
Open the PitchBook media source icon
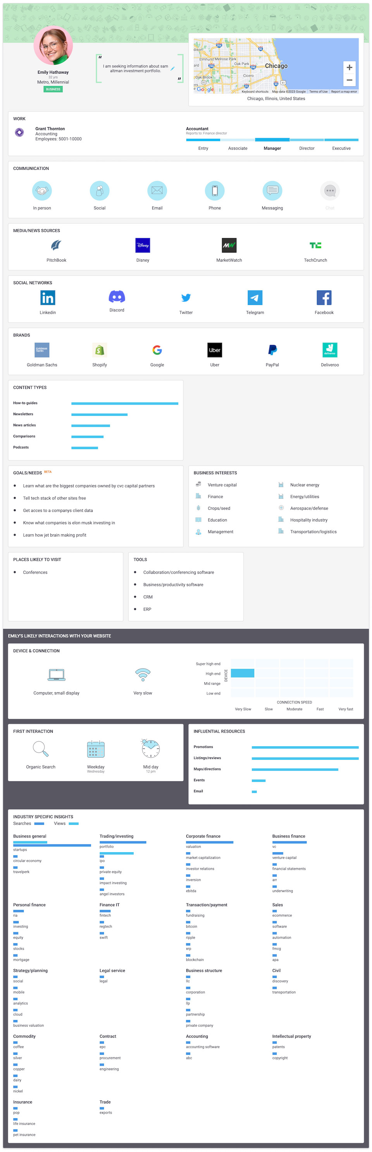[x=56, y=245]
